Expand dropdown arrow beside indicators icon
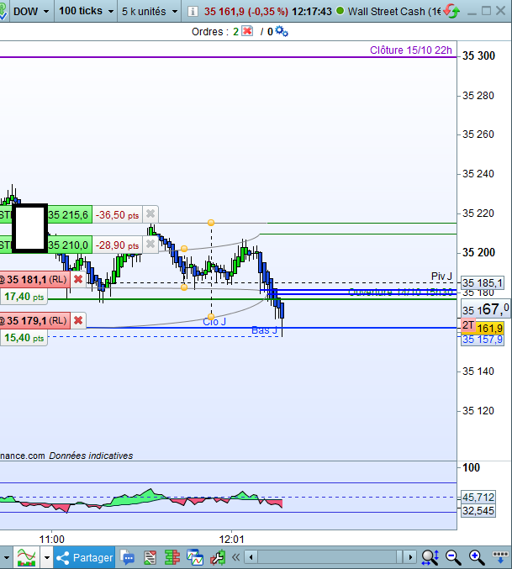The height and width of the screenshot is (569, 512). tap(47, 557)
